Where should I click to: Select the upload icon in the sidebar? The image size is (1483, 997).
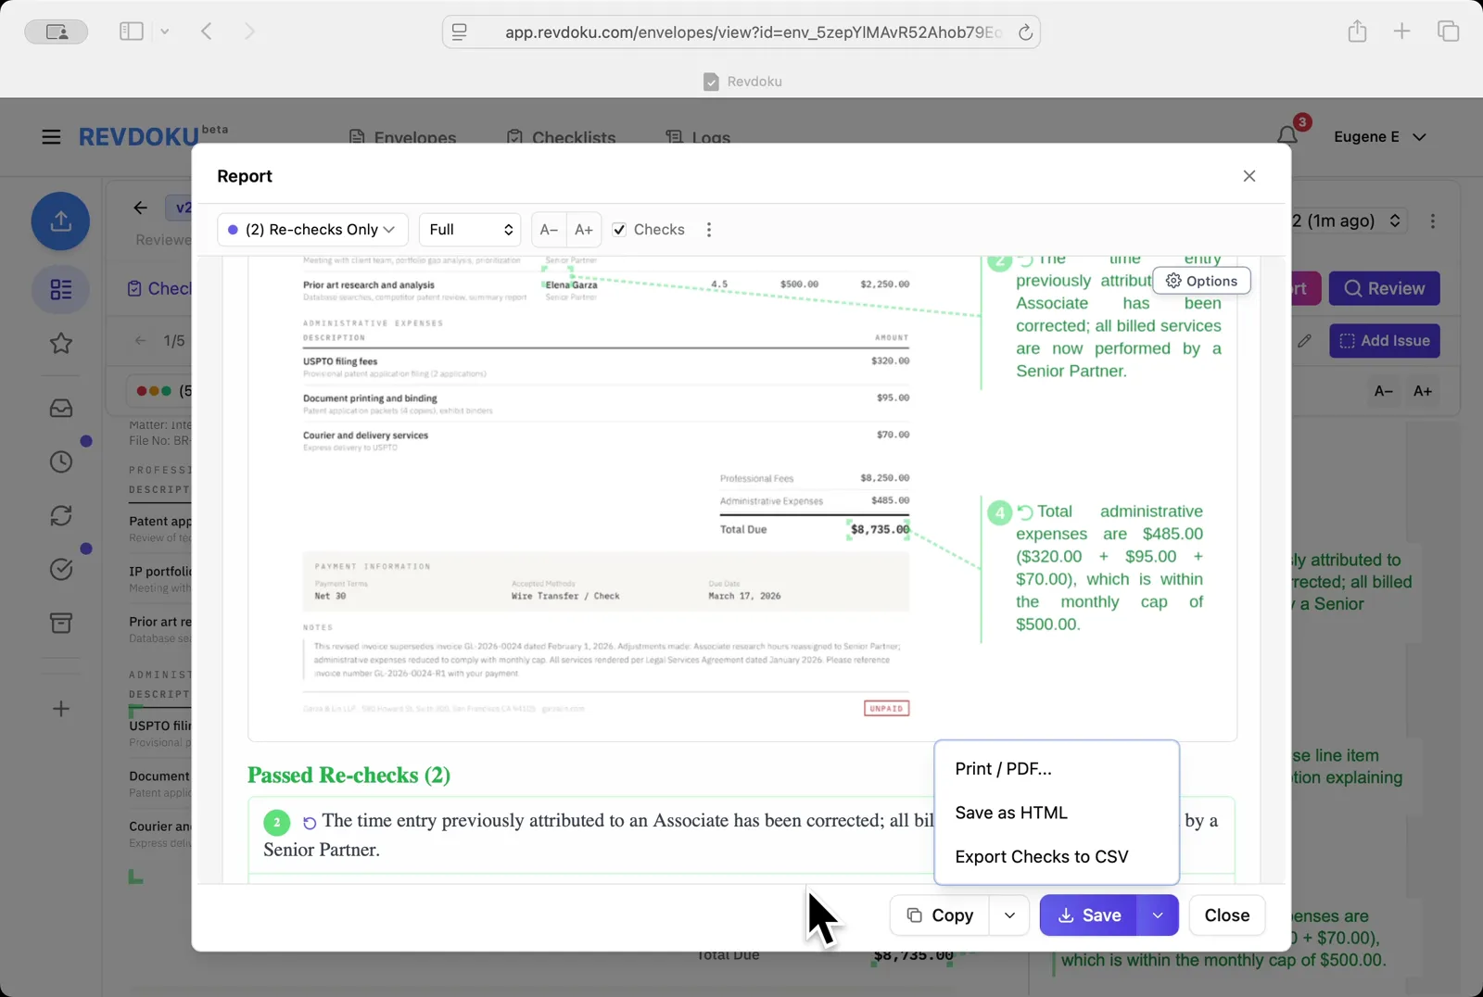[60, 221]
